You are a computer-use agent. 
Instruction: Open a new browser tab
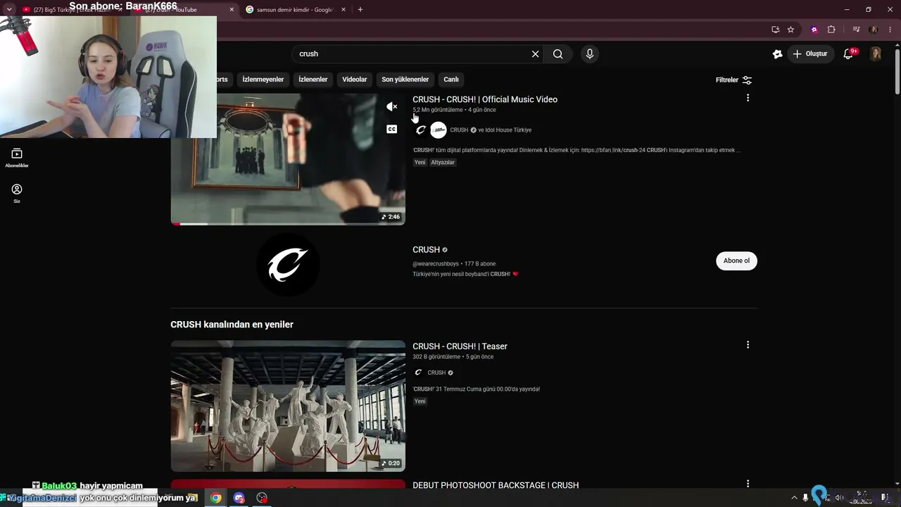point(360,10)
